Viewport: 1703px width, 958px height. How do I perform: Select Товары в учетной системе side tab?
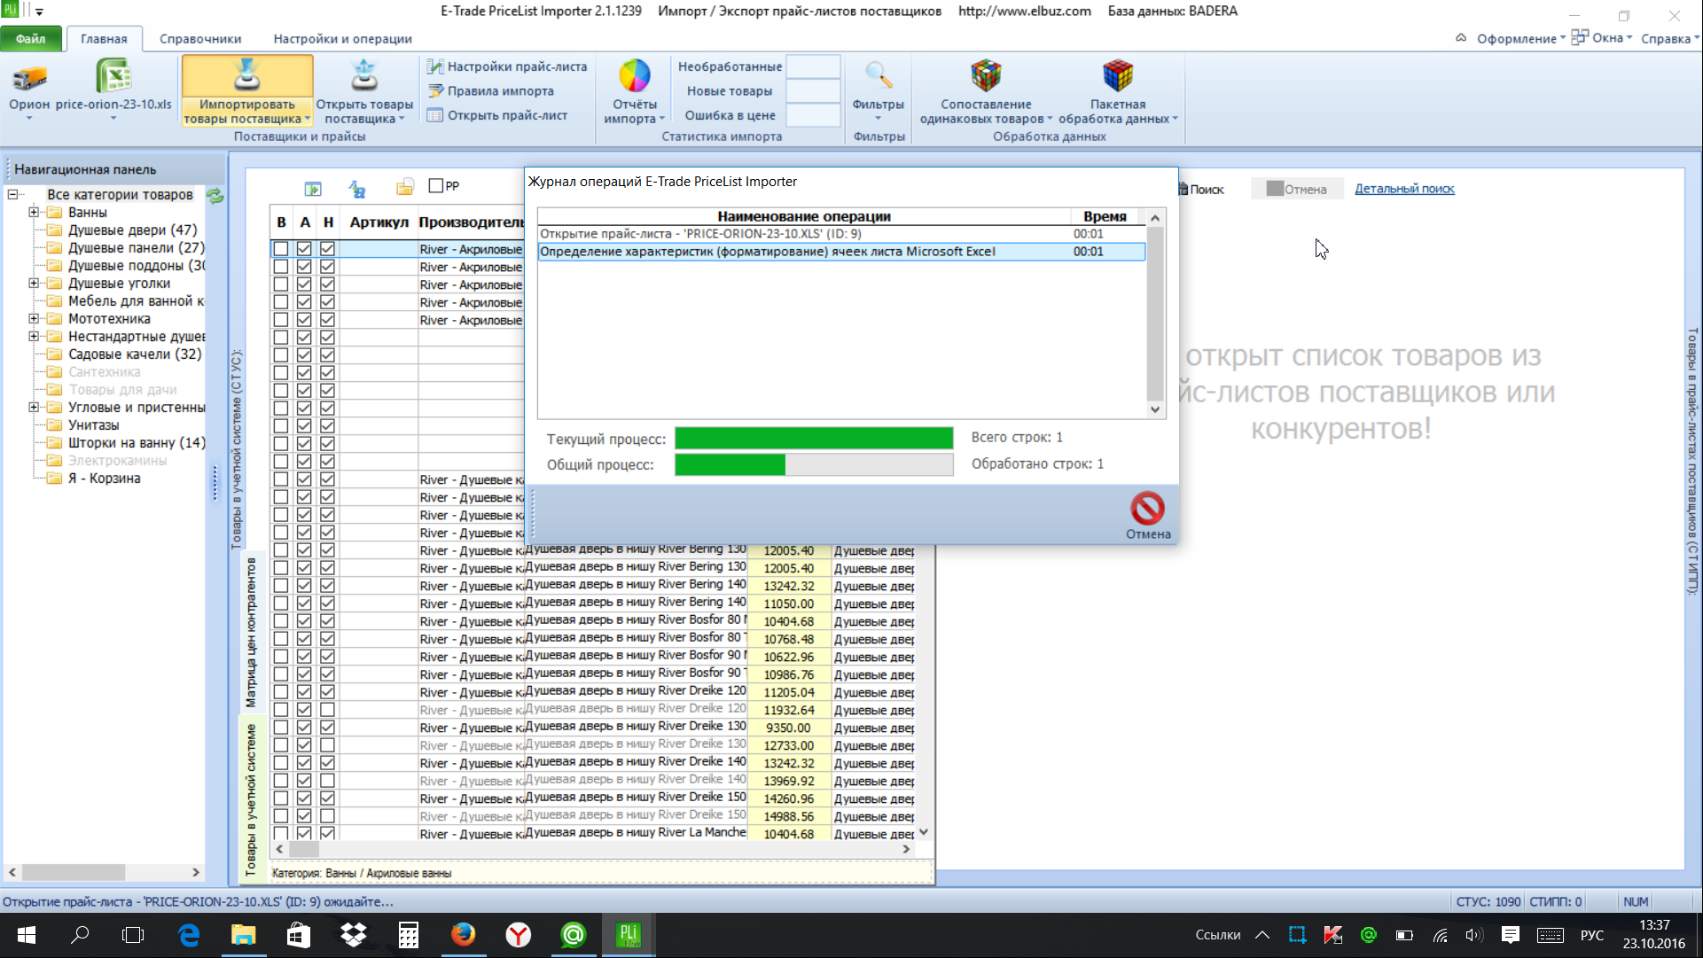251,799
